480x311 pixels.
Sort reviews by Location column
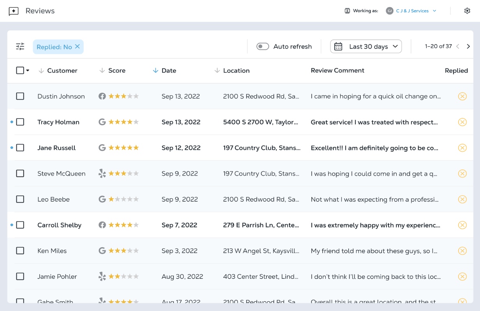[x=232, y=70]
